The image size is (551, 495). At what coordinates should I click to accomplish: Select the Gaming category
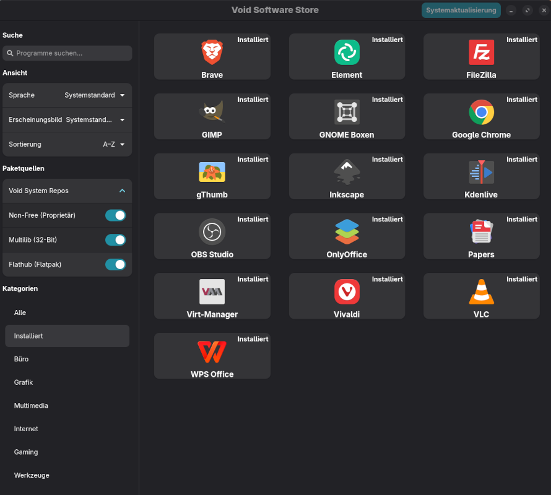[25, 452]
